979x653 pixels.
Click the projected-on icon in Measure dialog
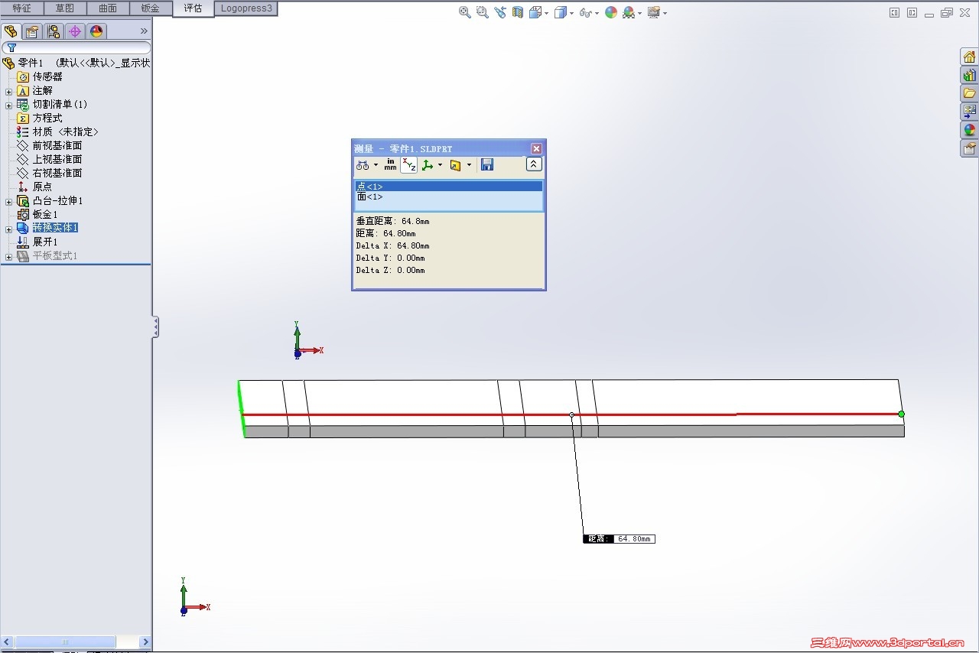(x=456, y=164)
